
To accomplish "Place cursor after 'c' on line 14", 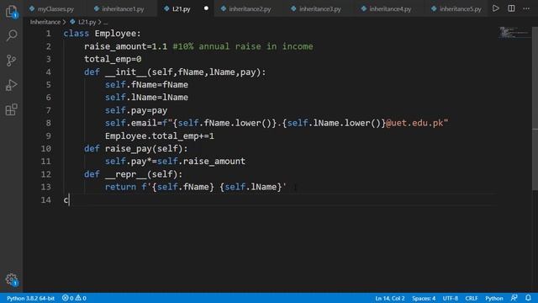I will [69, 200].
